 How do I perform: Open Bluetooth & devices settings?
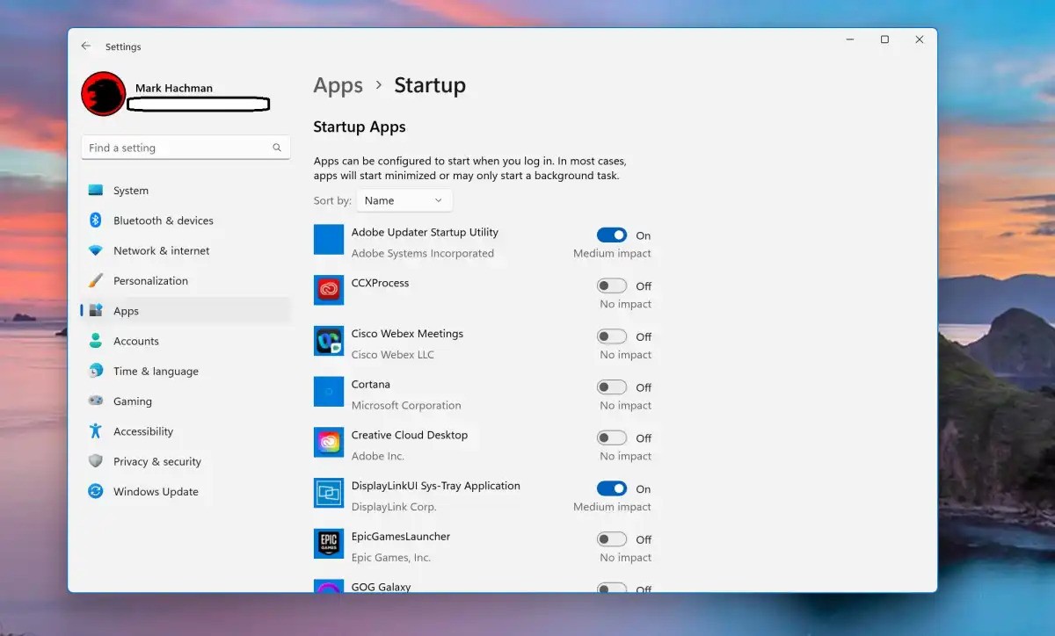[163, 220]
